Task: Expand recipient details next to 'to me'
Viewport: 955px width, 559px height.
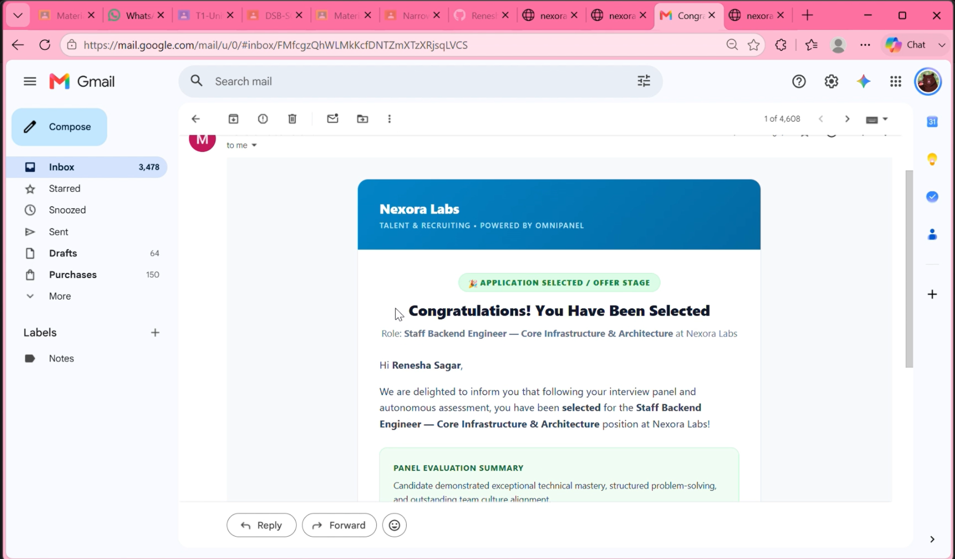Action: [x=254, y=145]
